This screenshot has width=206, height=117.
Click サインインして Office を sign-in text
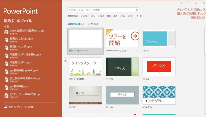click(x=191, y=9)
